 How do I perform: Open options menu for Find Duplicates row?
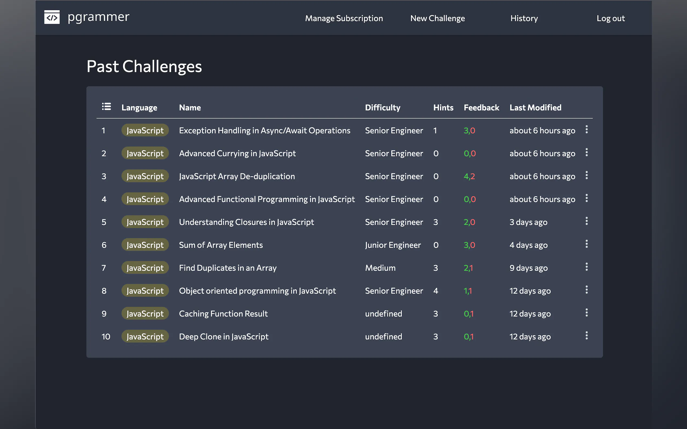tap(586, 267)
